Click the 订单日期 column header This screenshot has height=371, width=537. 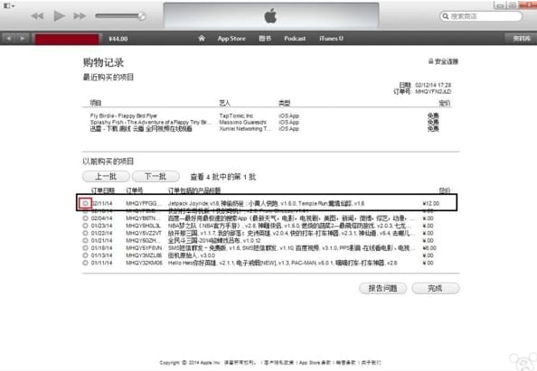click(103, 190)
